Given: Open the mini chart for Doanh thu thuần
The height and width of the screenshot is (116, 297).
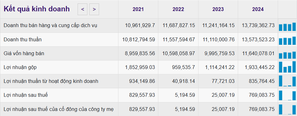Looking at the screenshot, I should click(287, 40).
